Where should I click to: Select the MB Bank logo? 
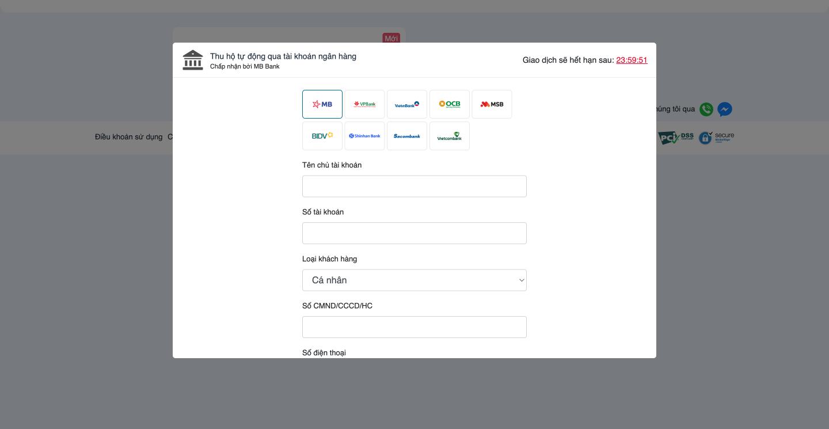point(322,104)
